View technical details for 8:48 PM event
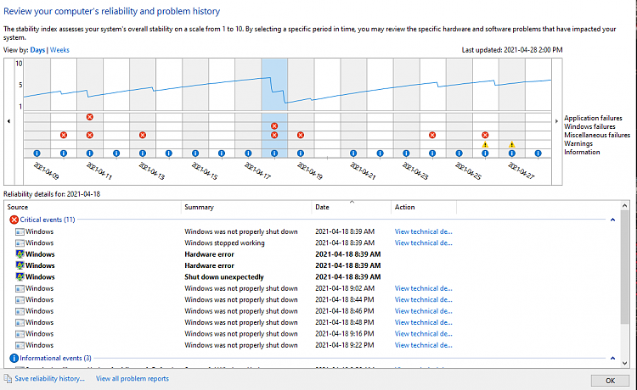This screenshot has width=637, height=390. click(423, 322)
